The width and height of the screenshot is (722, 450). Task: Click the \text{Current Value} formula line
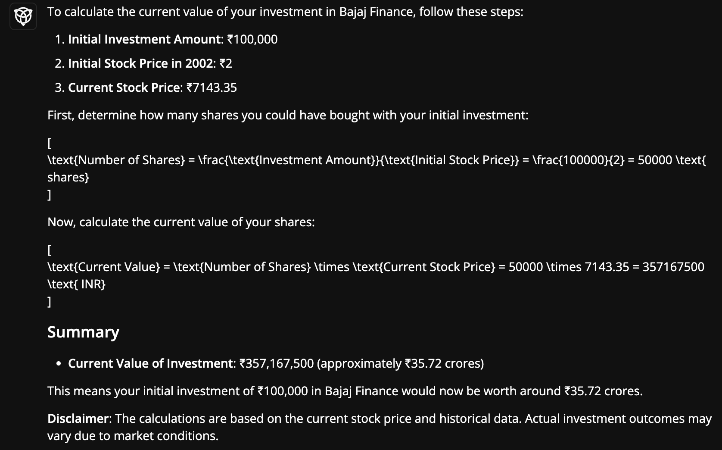tap(375, 267)
